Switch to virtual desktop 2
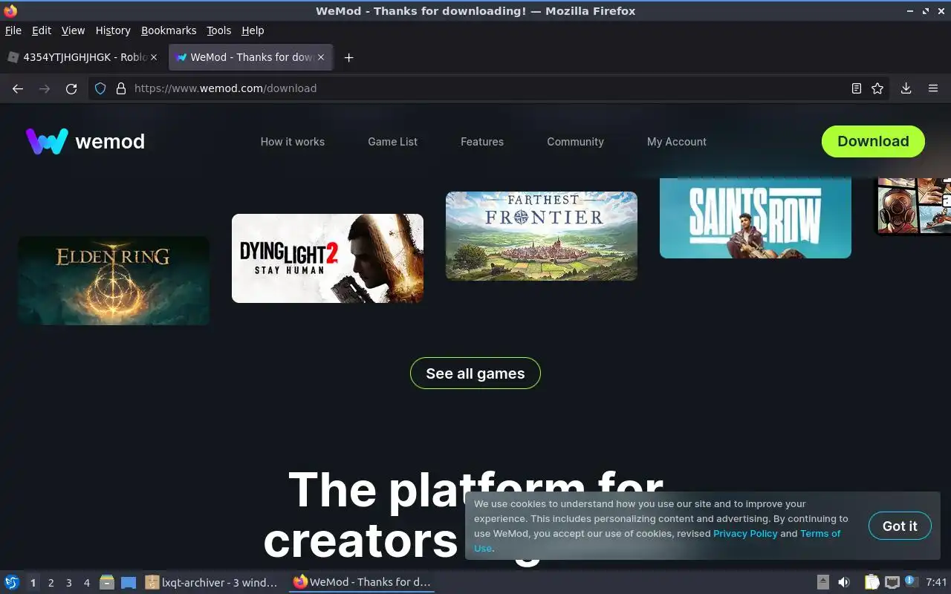951x594 pixels. point(51,583)
